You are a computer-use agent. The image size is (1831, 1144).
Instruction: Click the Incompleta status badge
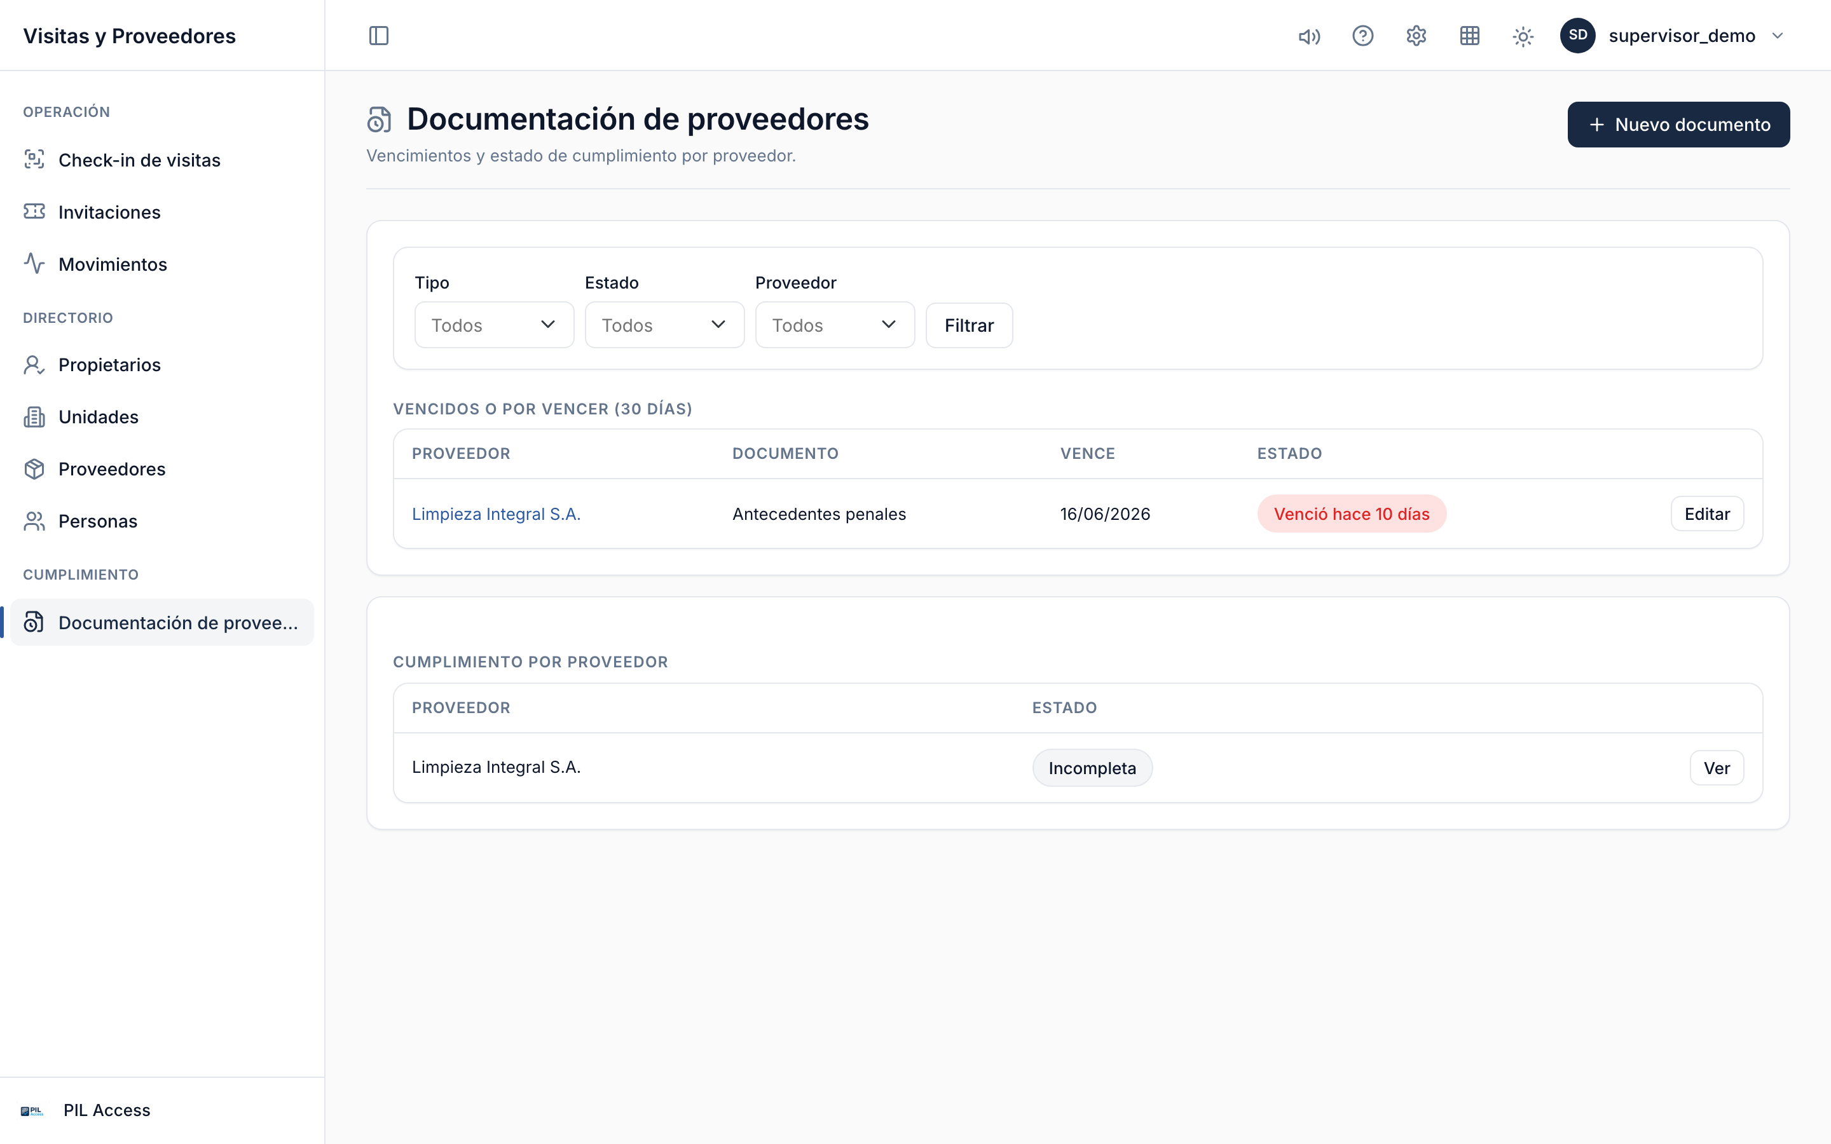click(1092, 768)
